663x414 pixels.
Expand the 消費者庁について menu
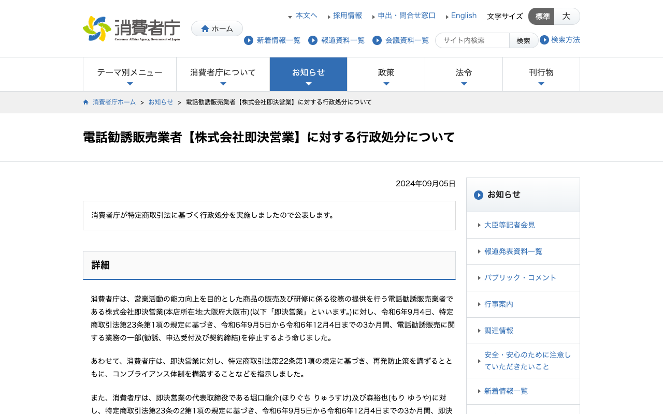[223, 75]
